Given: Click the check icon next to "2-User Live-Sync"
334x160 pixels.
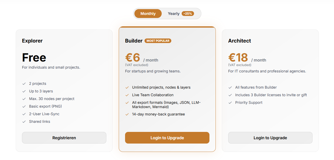Looking at the screenshot, I should [24, 114].
